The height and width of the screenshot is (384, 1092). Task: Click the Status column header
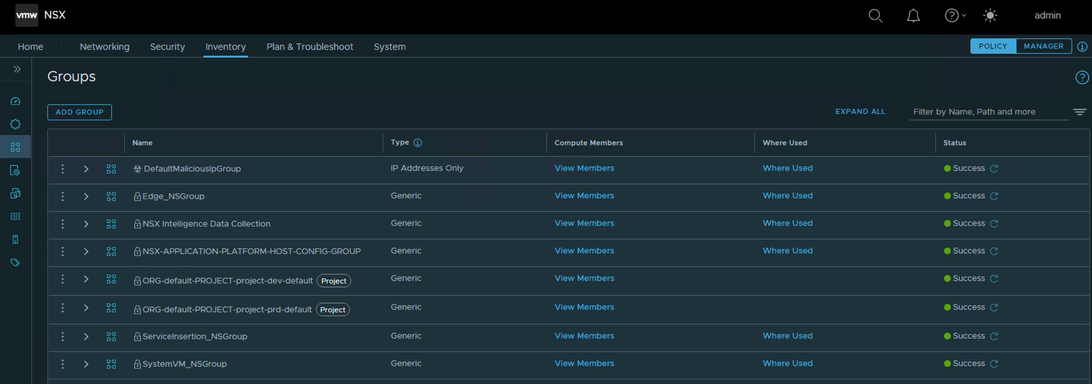coord(955,143)
